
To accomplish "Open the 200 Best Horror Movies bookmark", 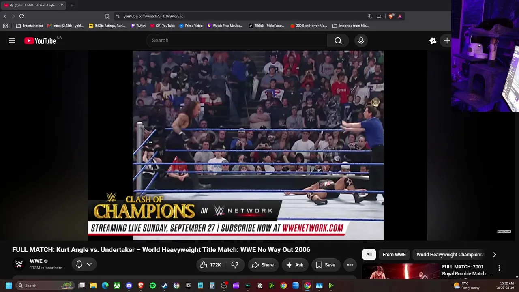I will coord(309,26).
